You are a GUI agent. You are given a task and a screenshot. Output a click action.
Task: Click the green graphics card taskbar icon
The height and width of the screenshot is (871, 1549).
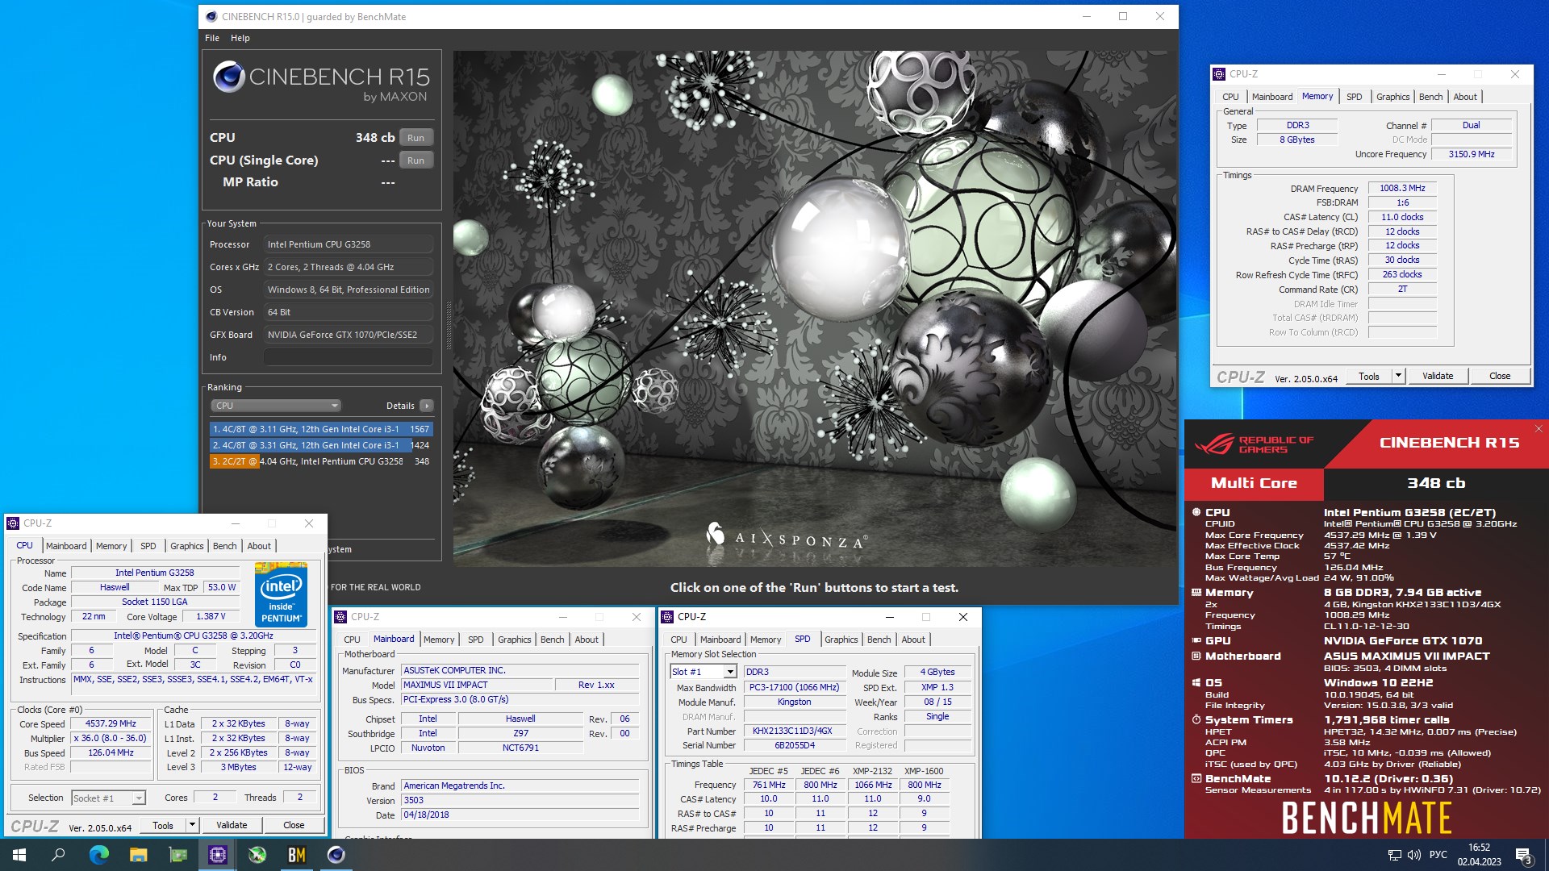[x=177, y=855]
